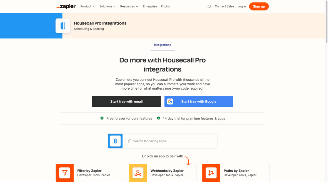Click Housecall Pro icon beside search box
Viewport: 328px width, 182px height.
click(115, 141)
